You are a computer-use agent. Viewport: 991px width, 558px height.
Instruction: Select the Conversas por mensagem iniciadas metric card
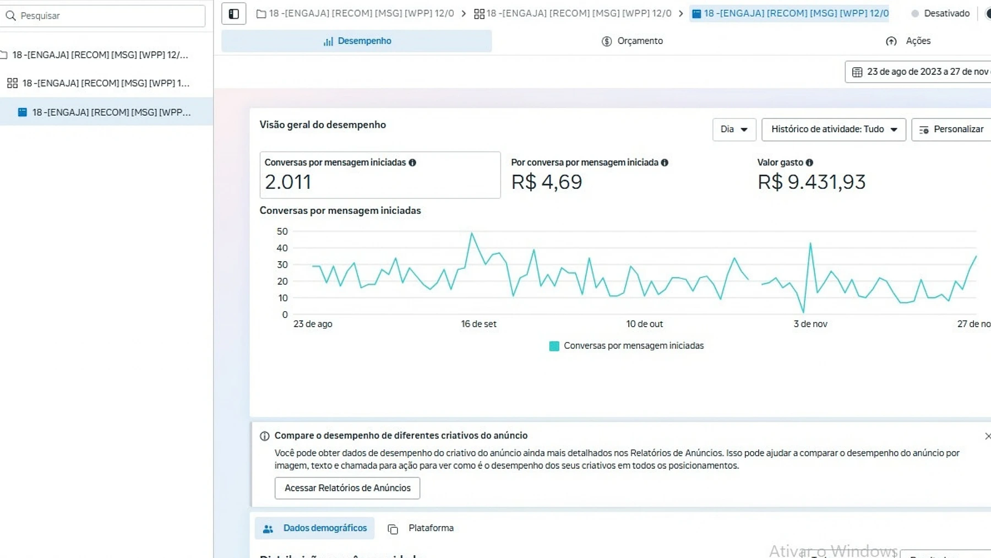[x=380, y=175]
